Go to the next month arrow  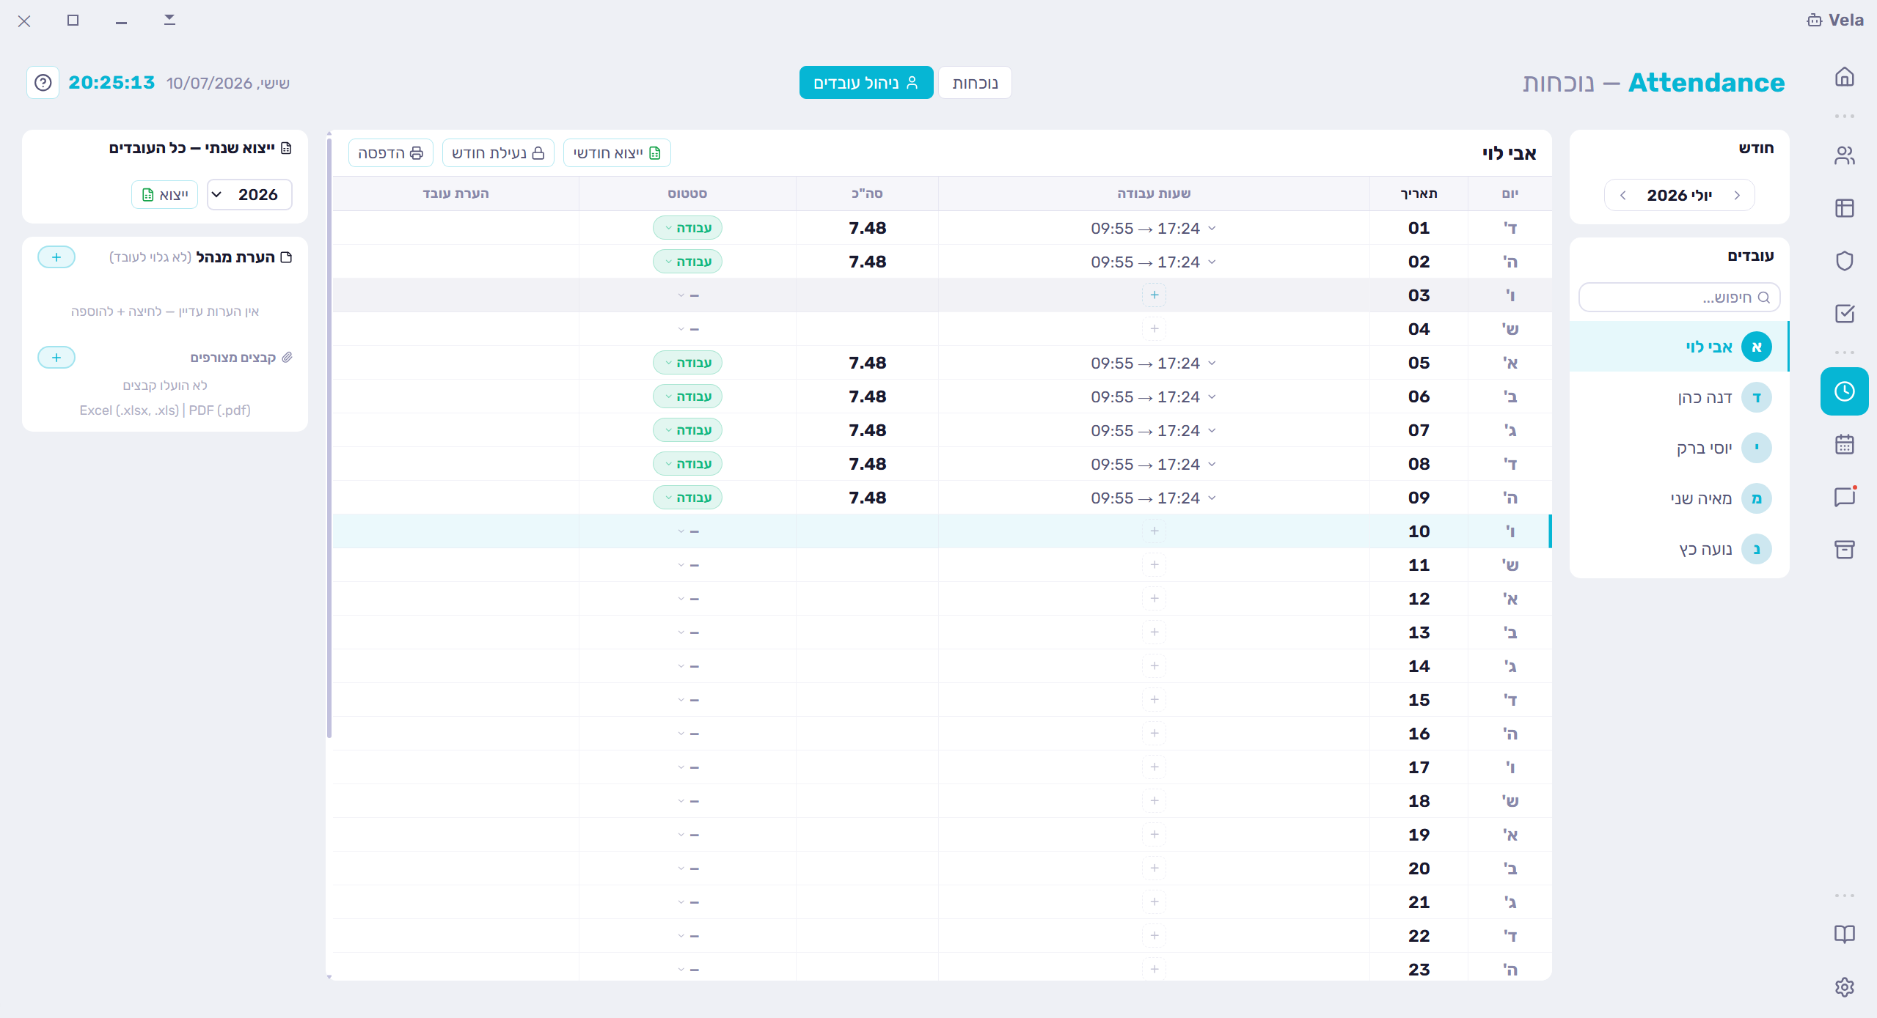click(1622, 196)
